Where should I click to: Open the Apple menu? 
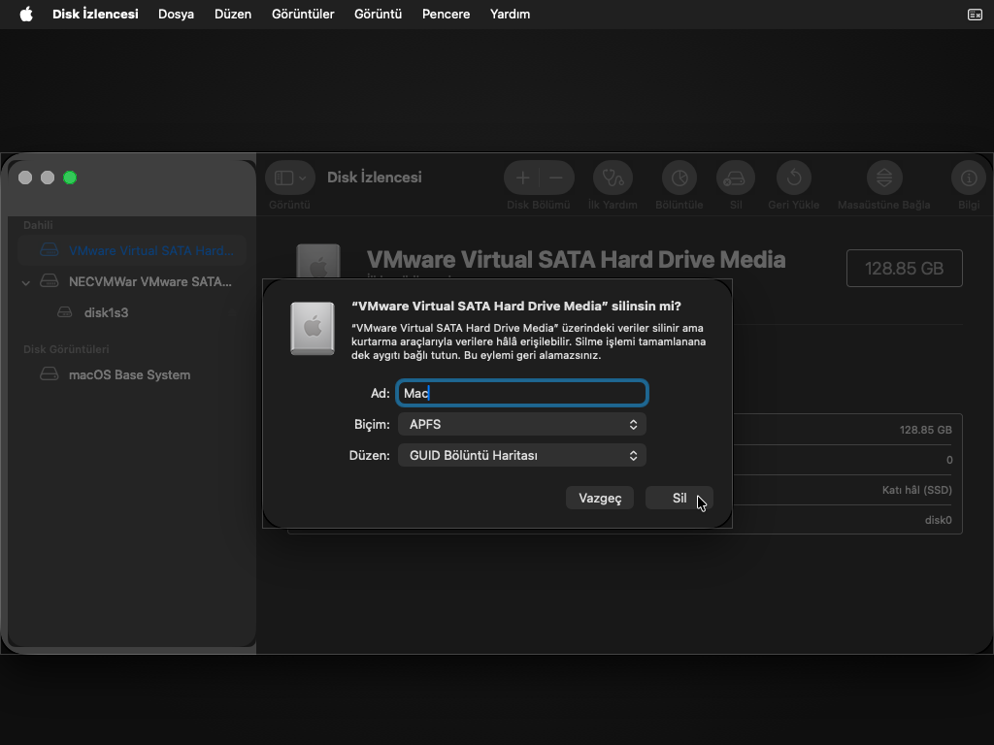tap(26, 14)
